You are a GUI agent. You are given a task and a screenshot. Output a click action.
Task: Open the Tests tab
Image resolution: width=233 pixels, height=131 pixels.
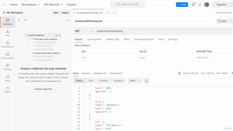[161, 39]
